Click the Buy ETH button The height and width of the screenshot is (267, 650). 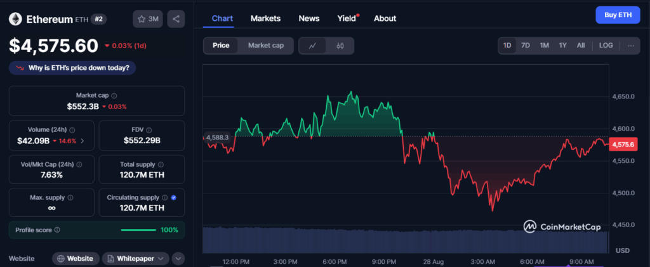coord(618,15)
